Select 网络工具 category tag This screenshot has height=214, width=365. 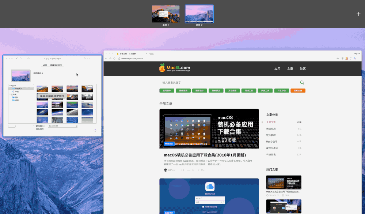click(x=249, y=90)
